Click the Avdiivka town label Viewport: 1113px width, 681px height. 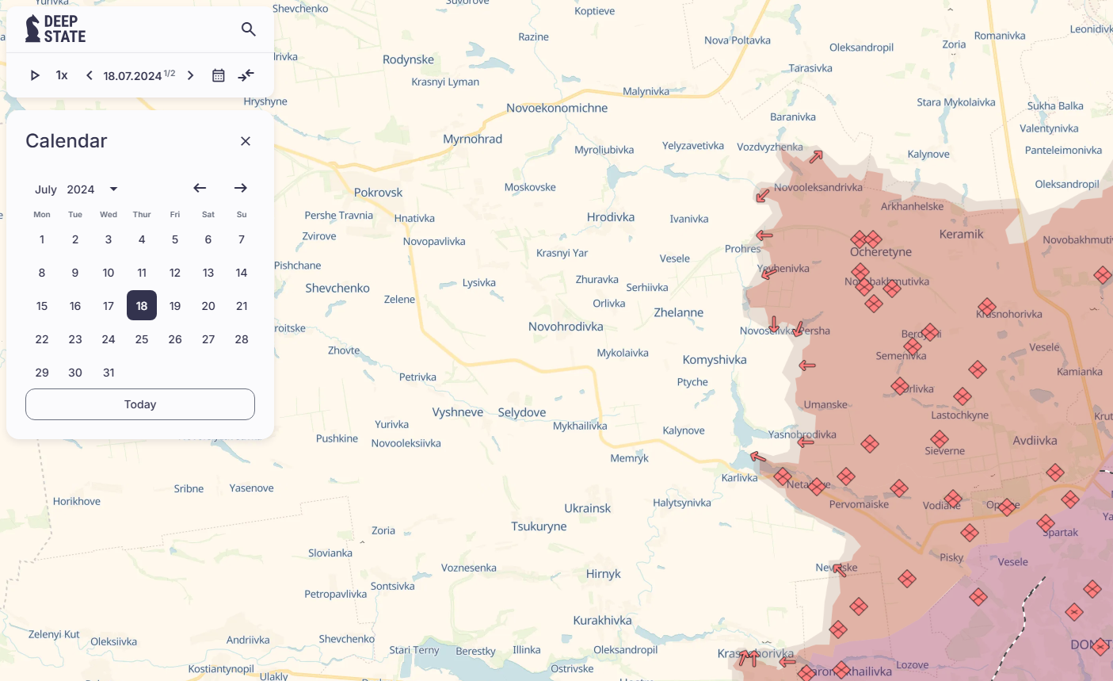point(1035,441)
